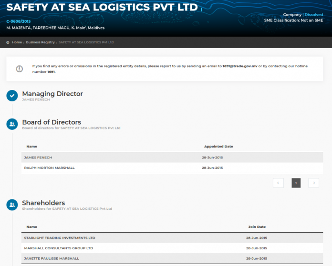The height and width of the screenshot is (266, 332).
Task: Click the Dissolved status label
Action: pyautogui.click(x=314, y=15)
